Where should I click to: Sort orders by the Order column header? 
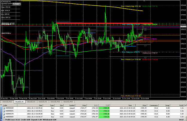click(x=10, y=105)
